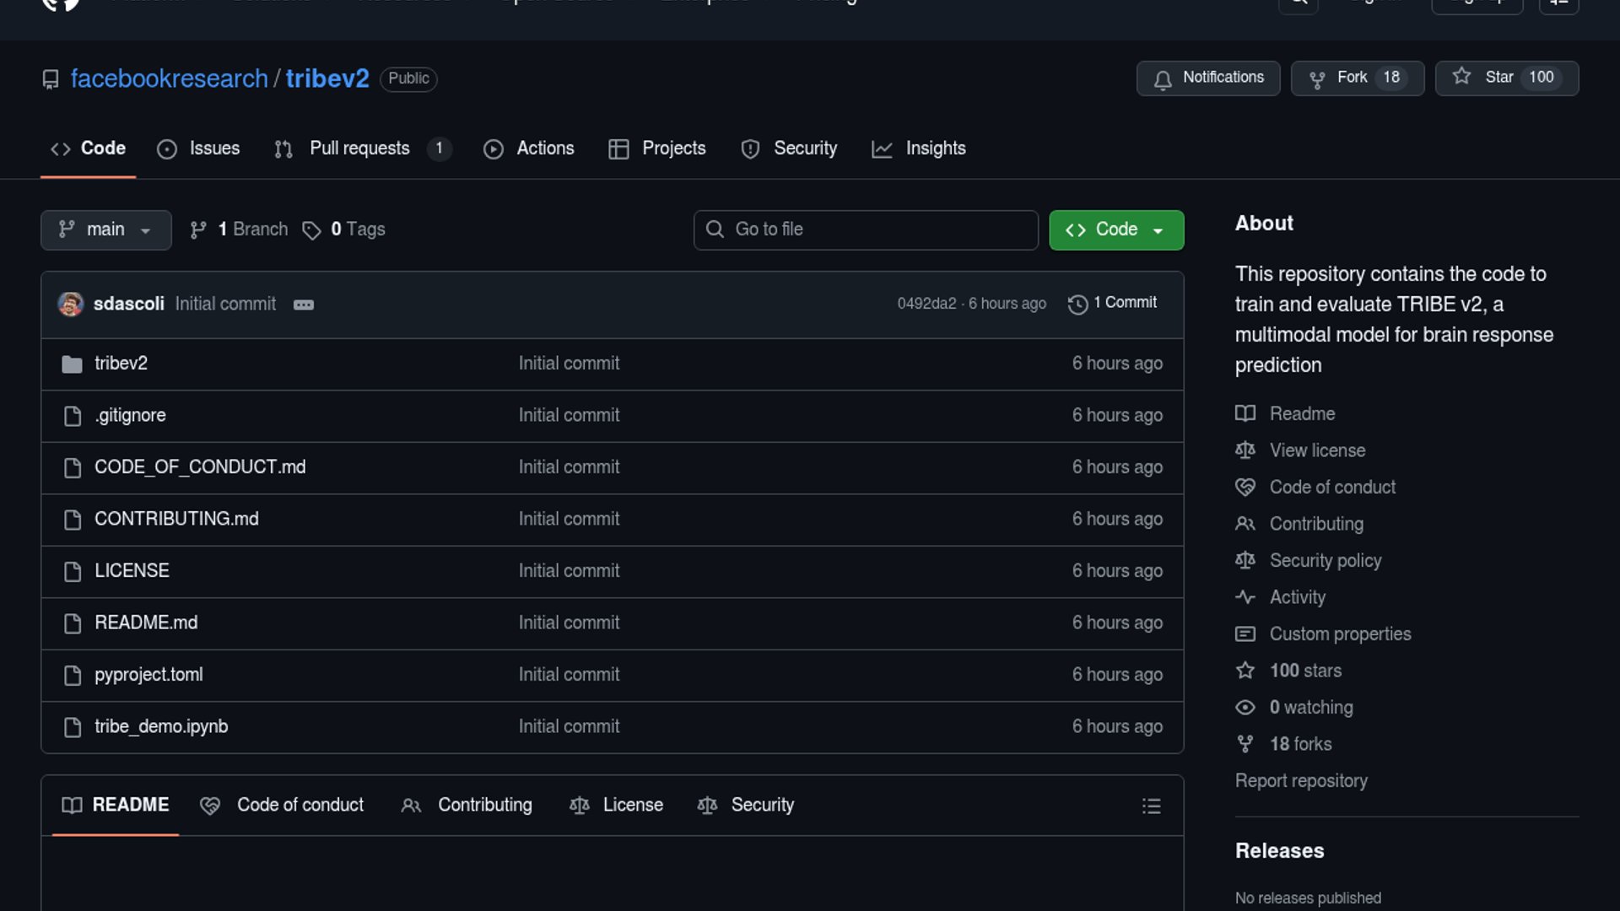
Task: Click the README outline list icon
Action: (x=1151, y=806)
